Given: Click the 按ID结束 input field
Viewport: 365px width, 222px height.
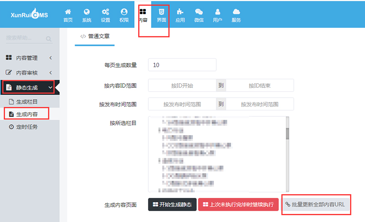Looking at the screenshot, I should click(260, 86).
